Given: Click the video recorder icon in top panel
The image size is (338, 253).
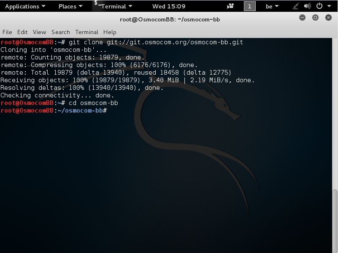Looking at the screenshot, I should point(230,6).
